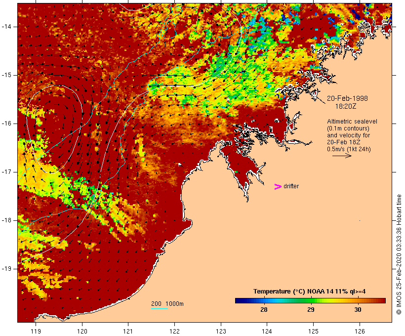Click latitude axis label '-17'
This screenshot has height=336, width=405.
coord(6,172)
